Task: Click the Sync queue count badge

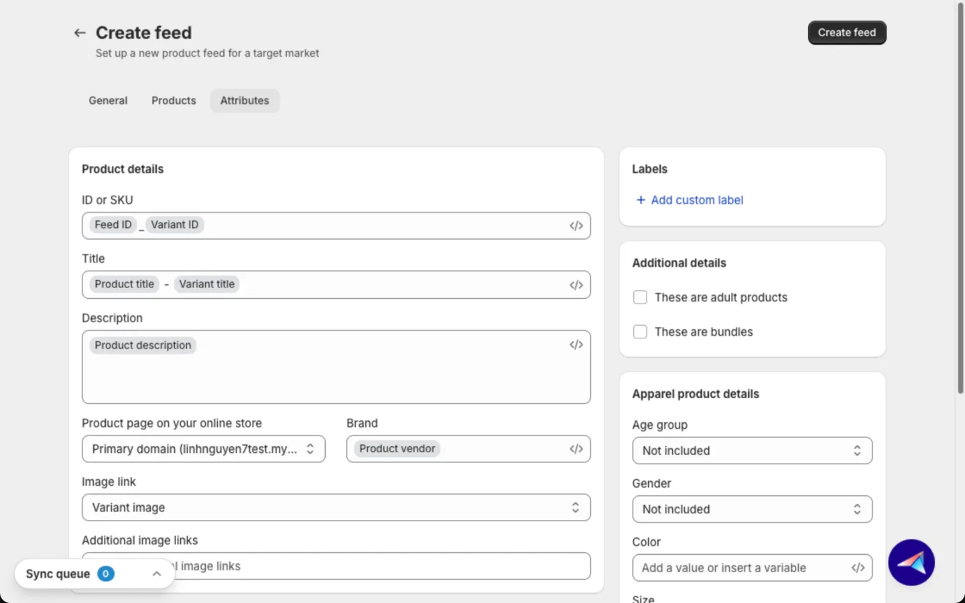Action: (x=106, y=574)
